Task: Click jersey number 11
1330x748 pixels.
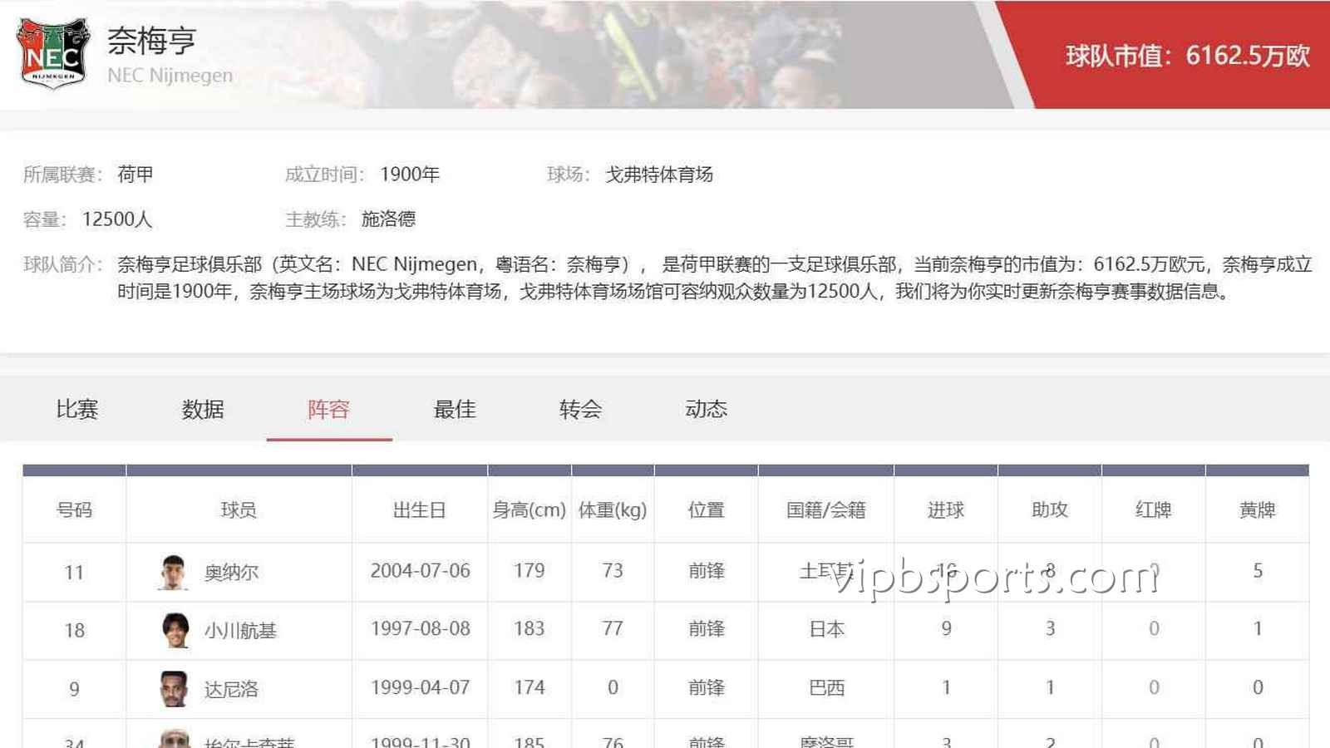Action: (x=74, y=573)
